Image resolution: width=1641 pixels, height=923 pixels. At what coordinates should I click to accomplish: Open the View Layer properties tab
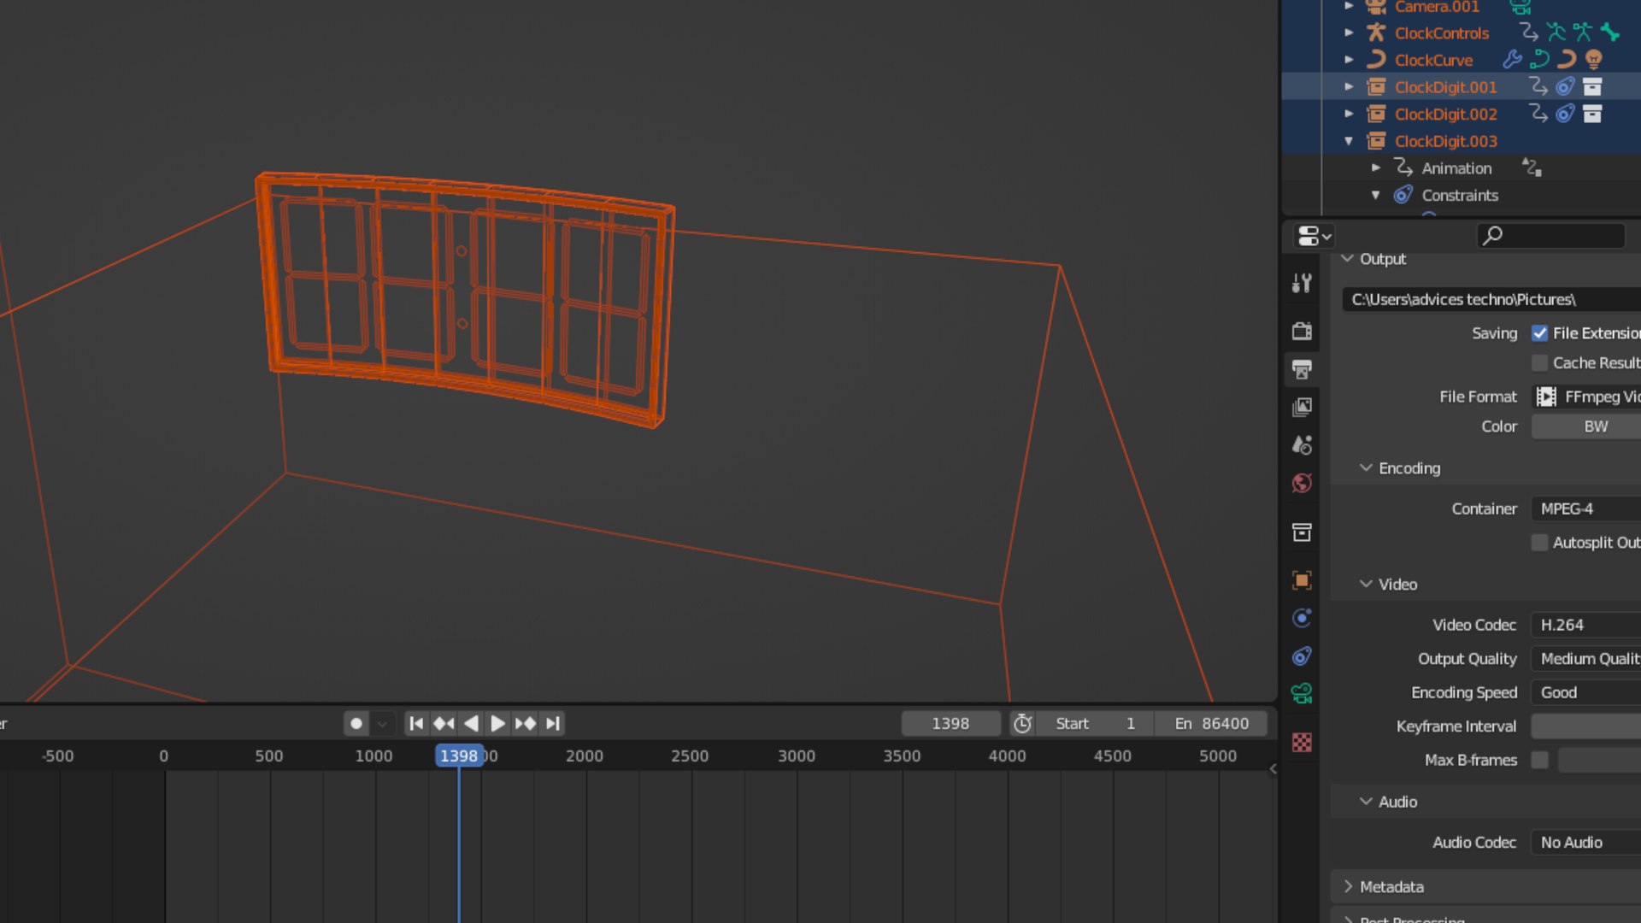pos(1302,407)
